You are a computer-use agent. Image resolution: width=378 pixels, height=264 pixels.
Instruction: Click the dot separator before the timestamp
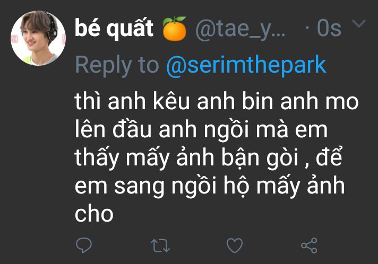click(307, 28)
